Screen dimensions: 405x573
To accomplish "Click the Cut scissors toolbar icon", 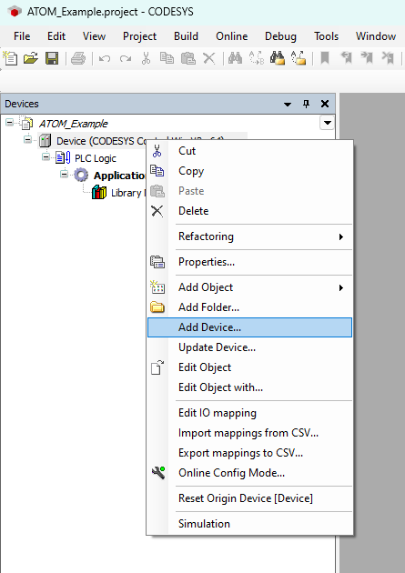I will pyautogui.click(x=146, y=58).
